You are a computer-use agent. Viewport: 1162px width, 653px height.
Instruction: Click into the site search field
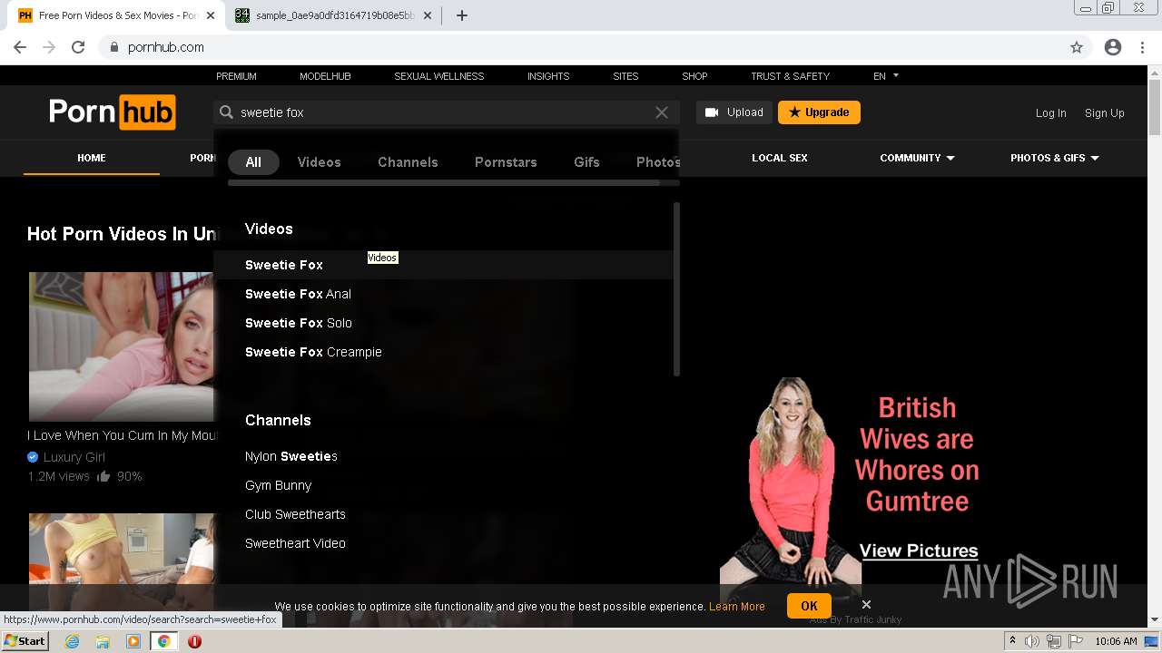pos(445,112)
